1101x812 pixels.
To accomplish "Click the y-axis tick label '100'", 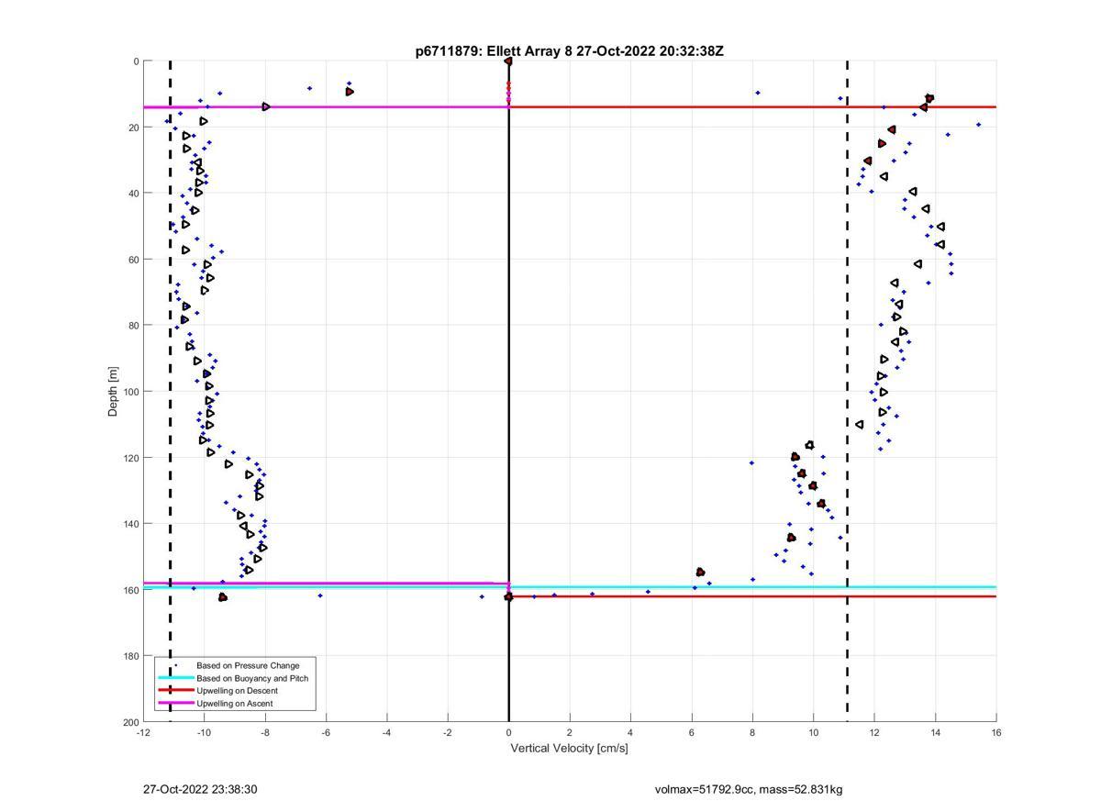I will point(130,392).
